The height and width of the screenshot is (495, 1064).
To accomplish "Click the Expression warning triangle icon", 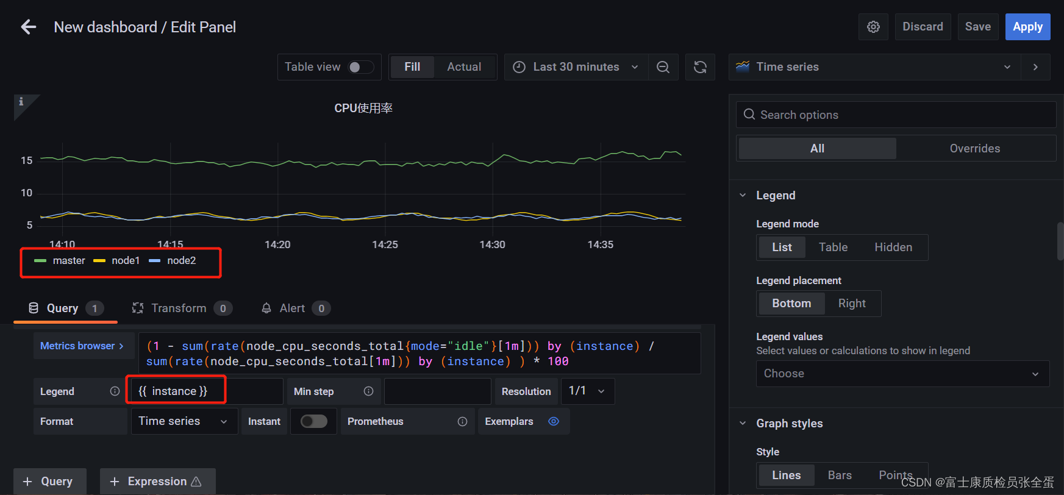I will click(196, 482).
